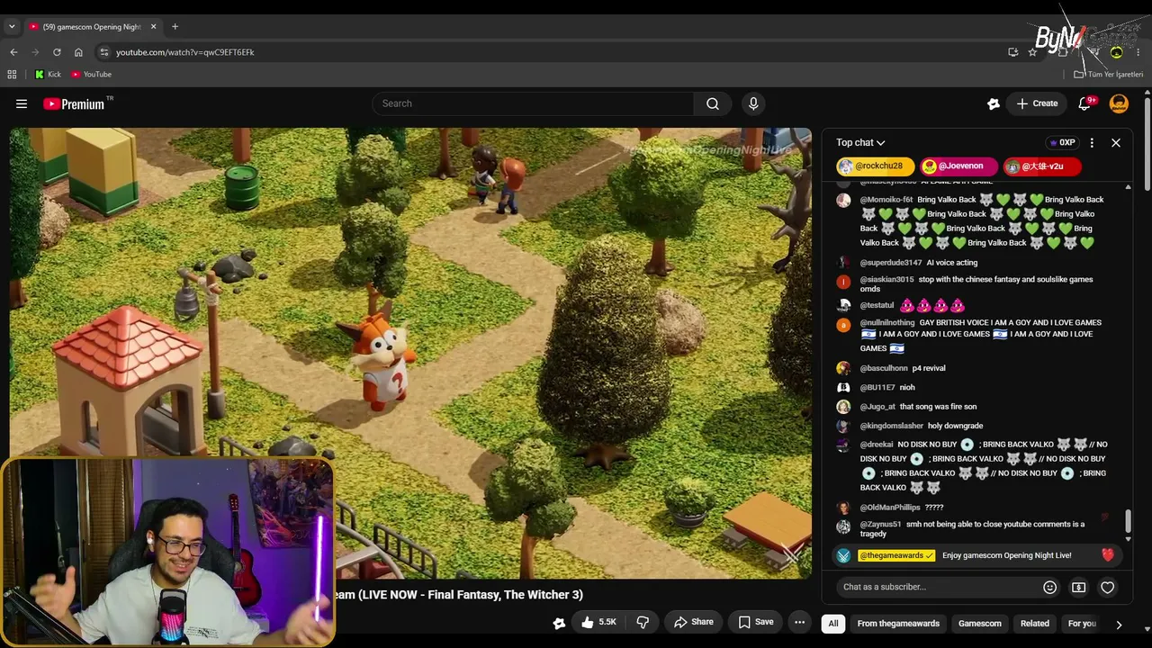Viewport: 1152px width, 648px height.
Task: Click @basculhonn username in chat
Action: point(884,368)
